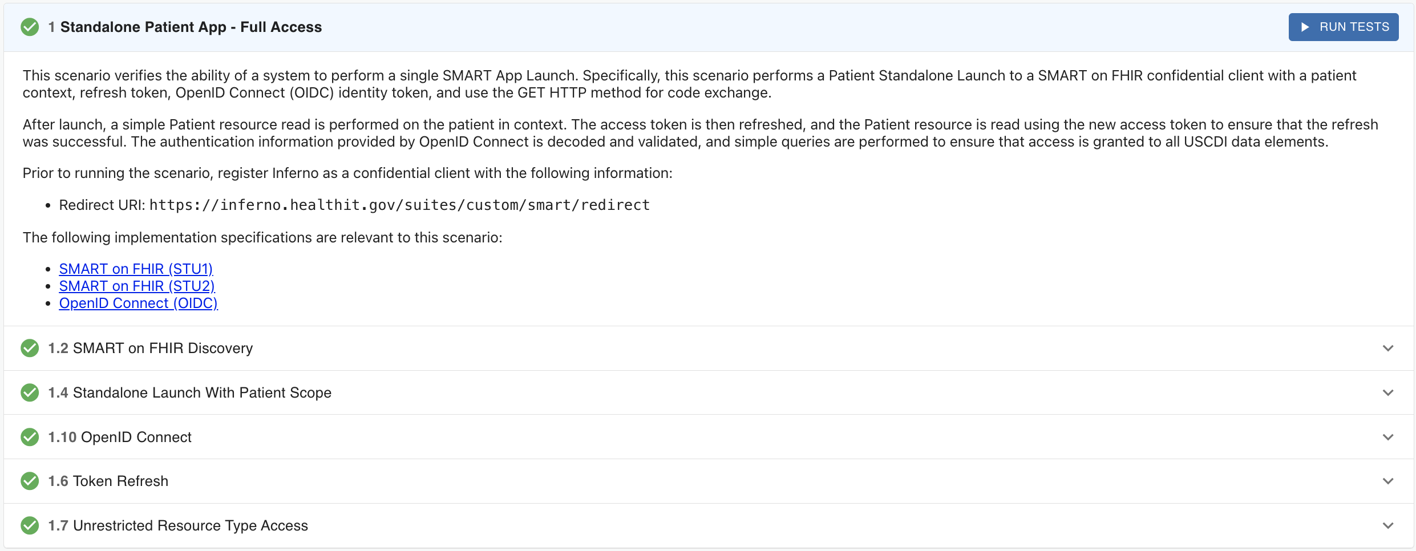The image size is (1416, 551).
Task: Click the pass icon for Standalone Launch With Patient Scope
Action: (30, 392)
